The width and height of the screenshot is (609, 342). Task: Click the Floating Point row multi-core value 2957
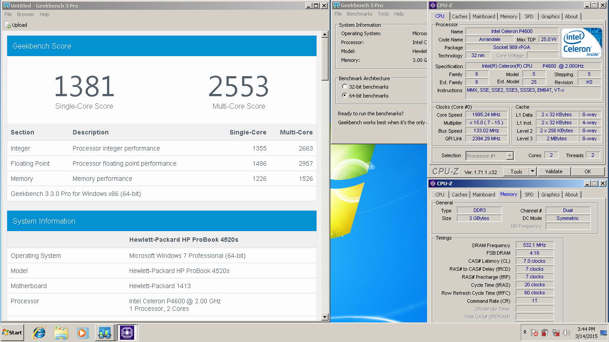point(305,163)
